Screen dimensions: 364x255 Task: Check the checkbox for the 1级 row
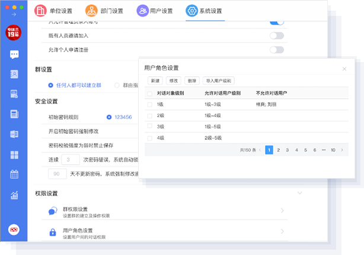(x=149, y=104)
